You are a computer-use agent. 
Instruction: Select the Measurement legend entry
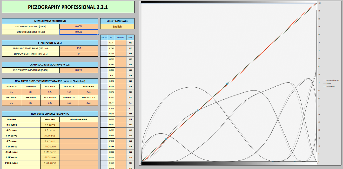331,86
